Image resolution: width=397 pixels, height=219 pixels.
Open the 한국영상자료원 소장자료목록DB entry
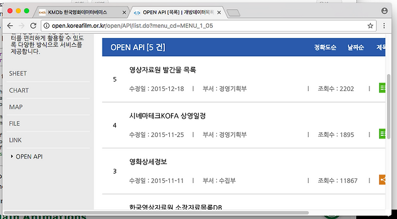[x=175, y=207]
